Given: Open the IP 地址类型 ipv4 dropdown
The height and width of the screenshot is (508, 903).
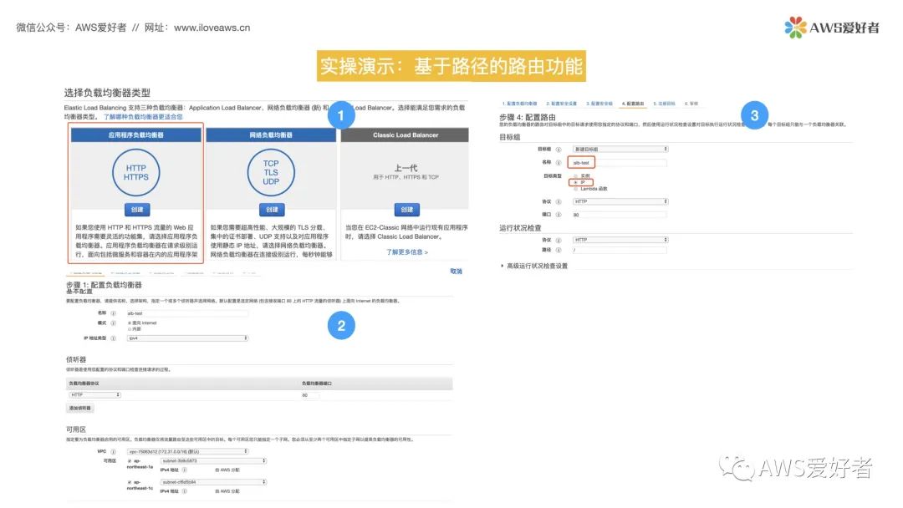Looking at the screenshot, I should (x=188, y=338).
